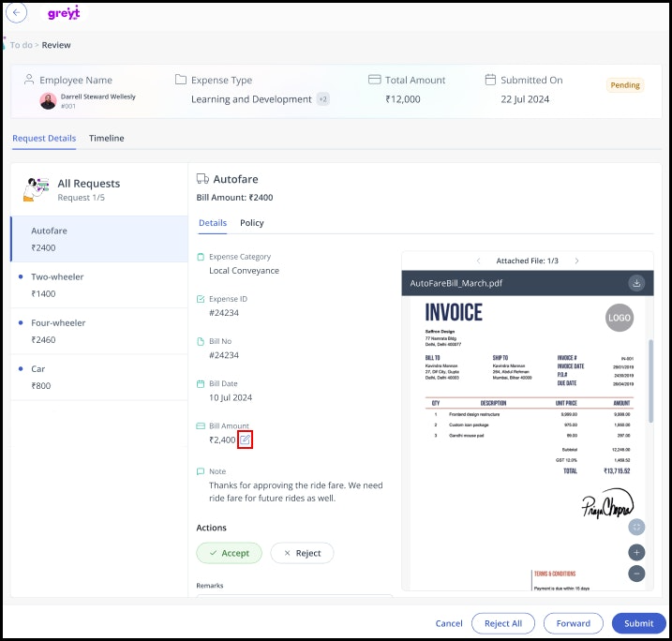The width and height of the screenshot is (672, 641).
Task: Zoom out of the invoice preview
Action: click(x=636, y=574)
